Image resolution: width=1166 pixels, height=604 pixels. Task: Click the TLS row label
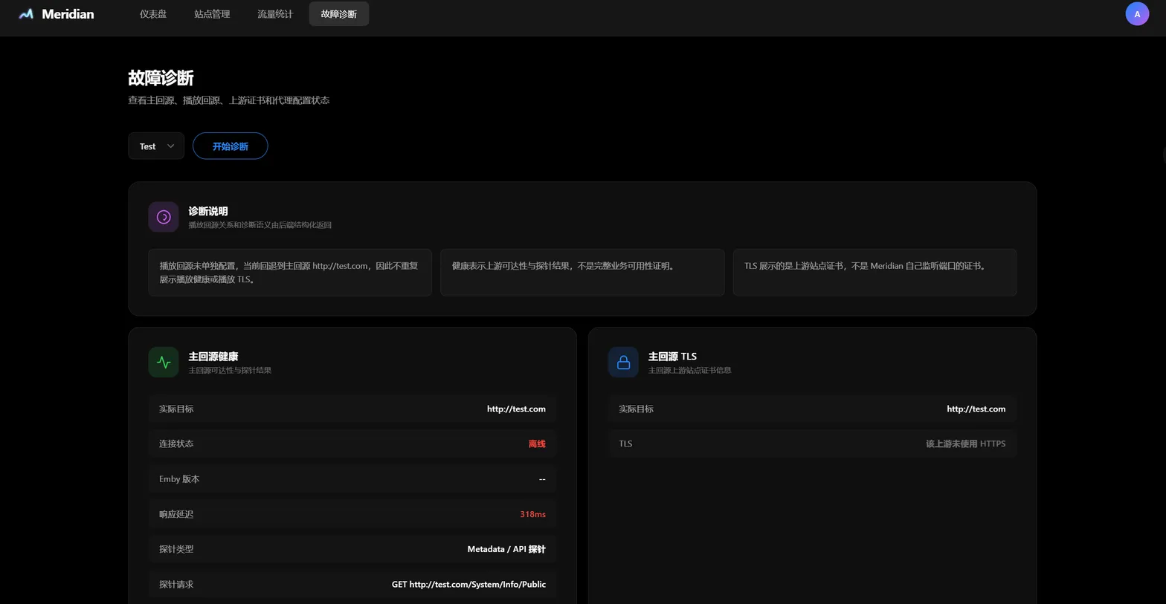pos(625,444)
